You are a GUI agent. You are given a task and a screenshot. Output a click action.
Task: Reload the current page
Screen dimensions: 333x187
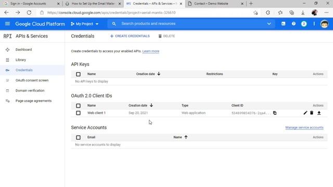(29, 12)
